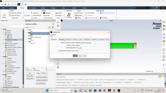Click Help in Velocity Inlet dialog
166x93 pixels.
tap(85, 56)
